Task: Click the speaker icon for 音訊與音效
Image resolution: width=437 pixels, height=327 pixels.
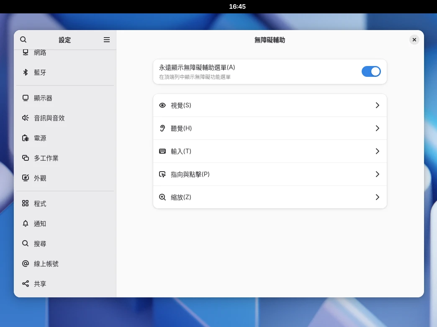Action: point(26,118)
